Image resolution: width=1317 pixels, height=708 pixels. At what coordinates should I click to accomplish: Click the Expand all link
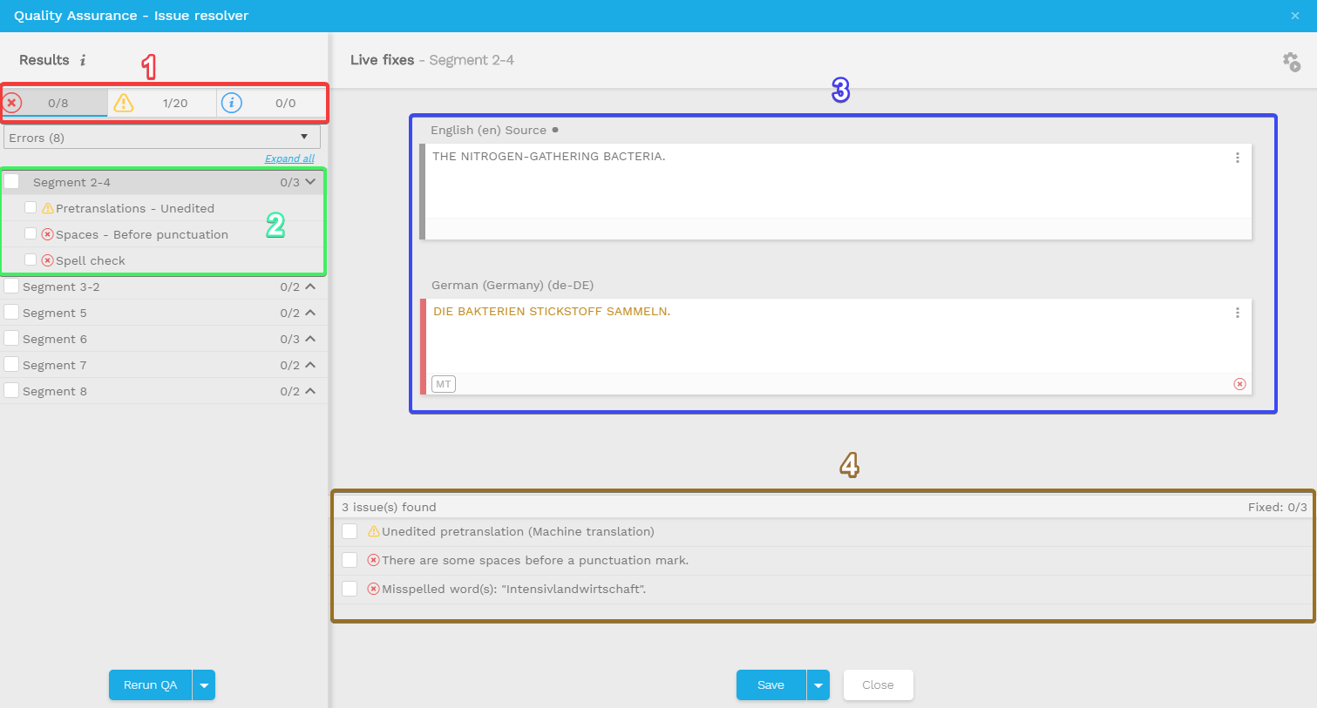coord(289,158)
